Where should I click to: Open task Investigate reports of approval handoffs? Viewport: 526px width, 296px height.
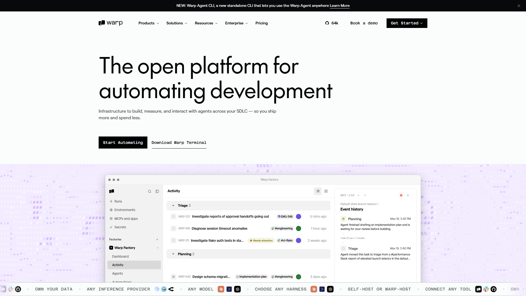coord(230,217)
